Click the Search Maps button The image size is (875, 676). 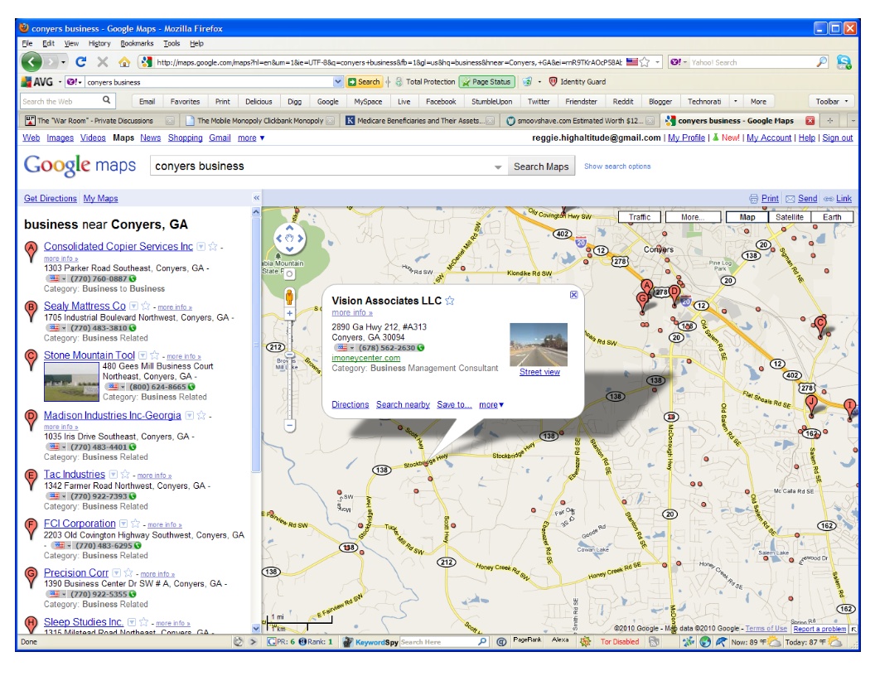click(x=541, y=167)
